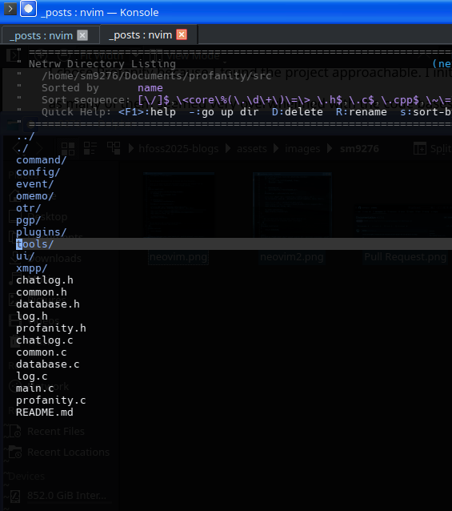The height and width of the screenshot is (511, 452).
Task: Toggle the round pin icon in title bar
Action: [28, 9]
